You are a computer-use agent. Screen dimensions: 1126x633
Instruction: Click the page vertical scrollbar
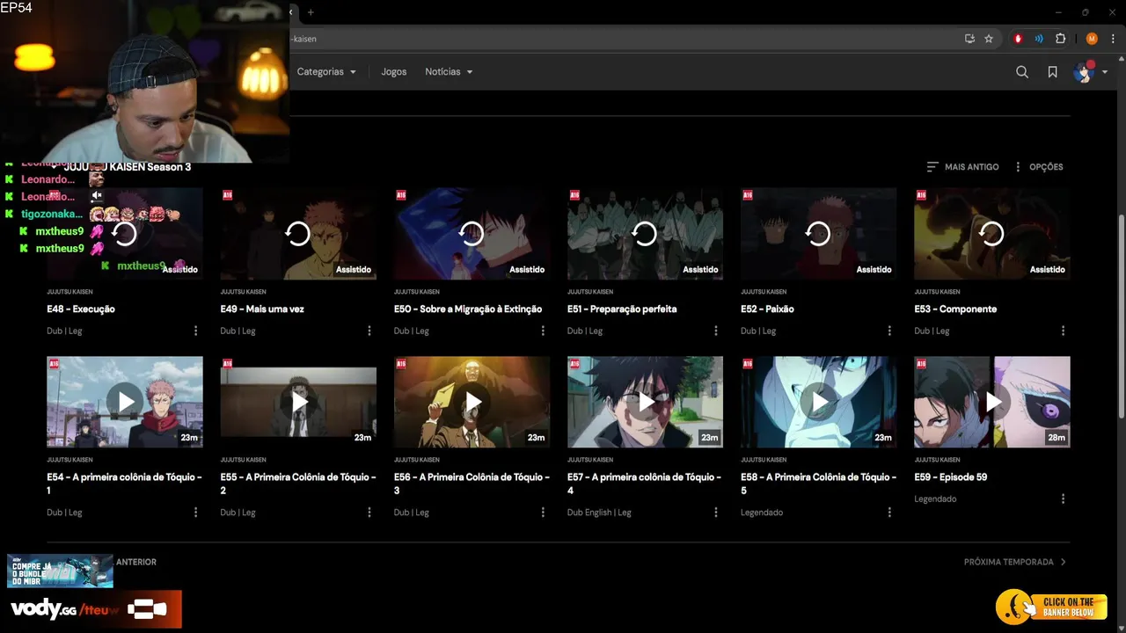[x=1121, y=316]
